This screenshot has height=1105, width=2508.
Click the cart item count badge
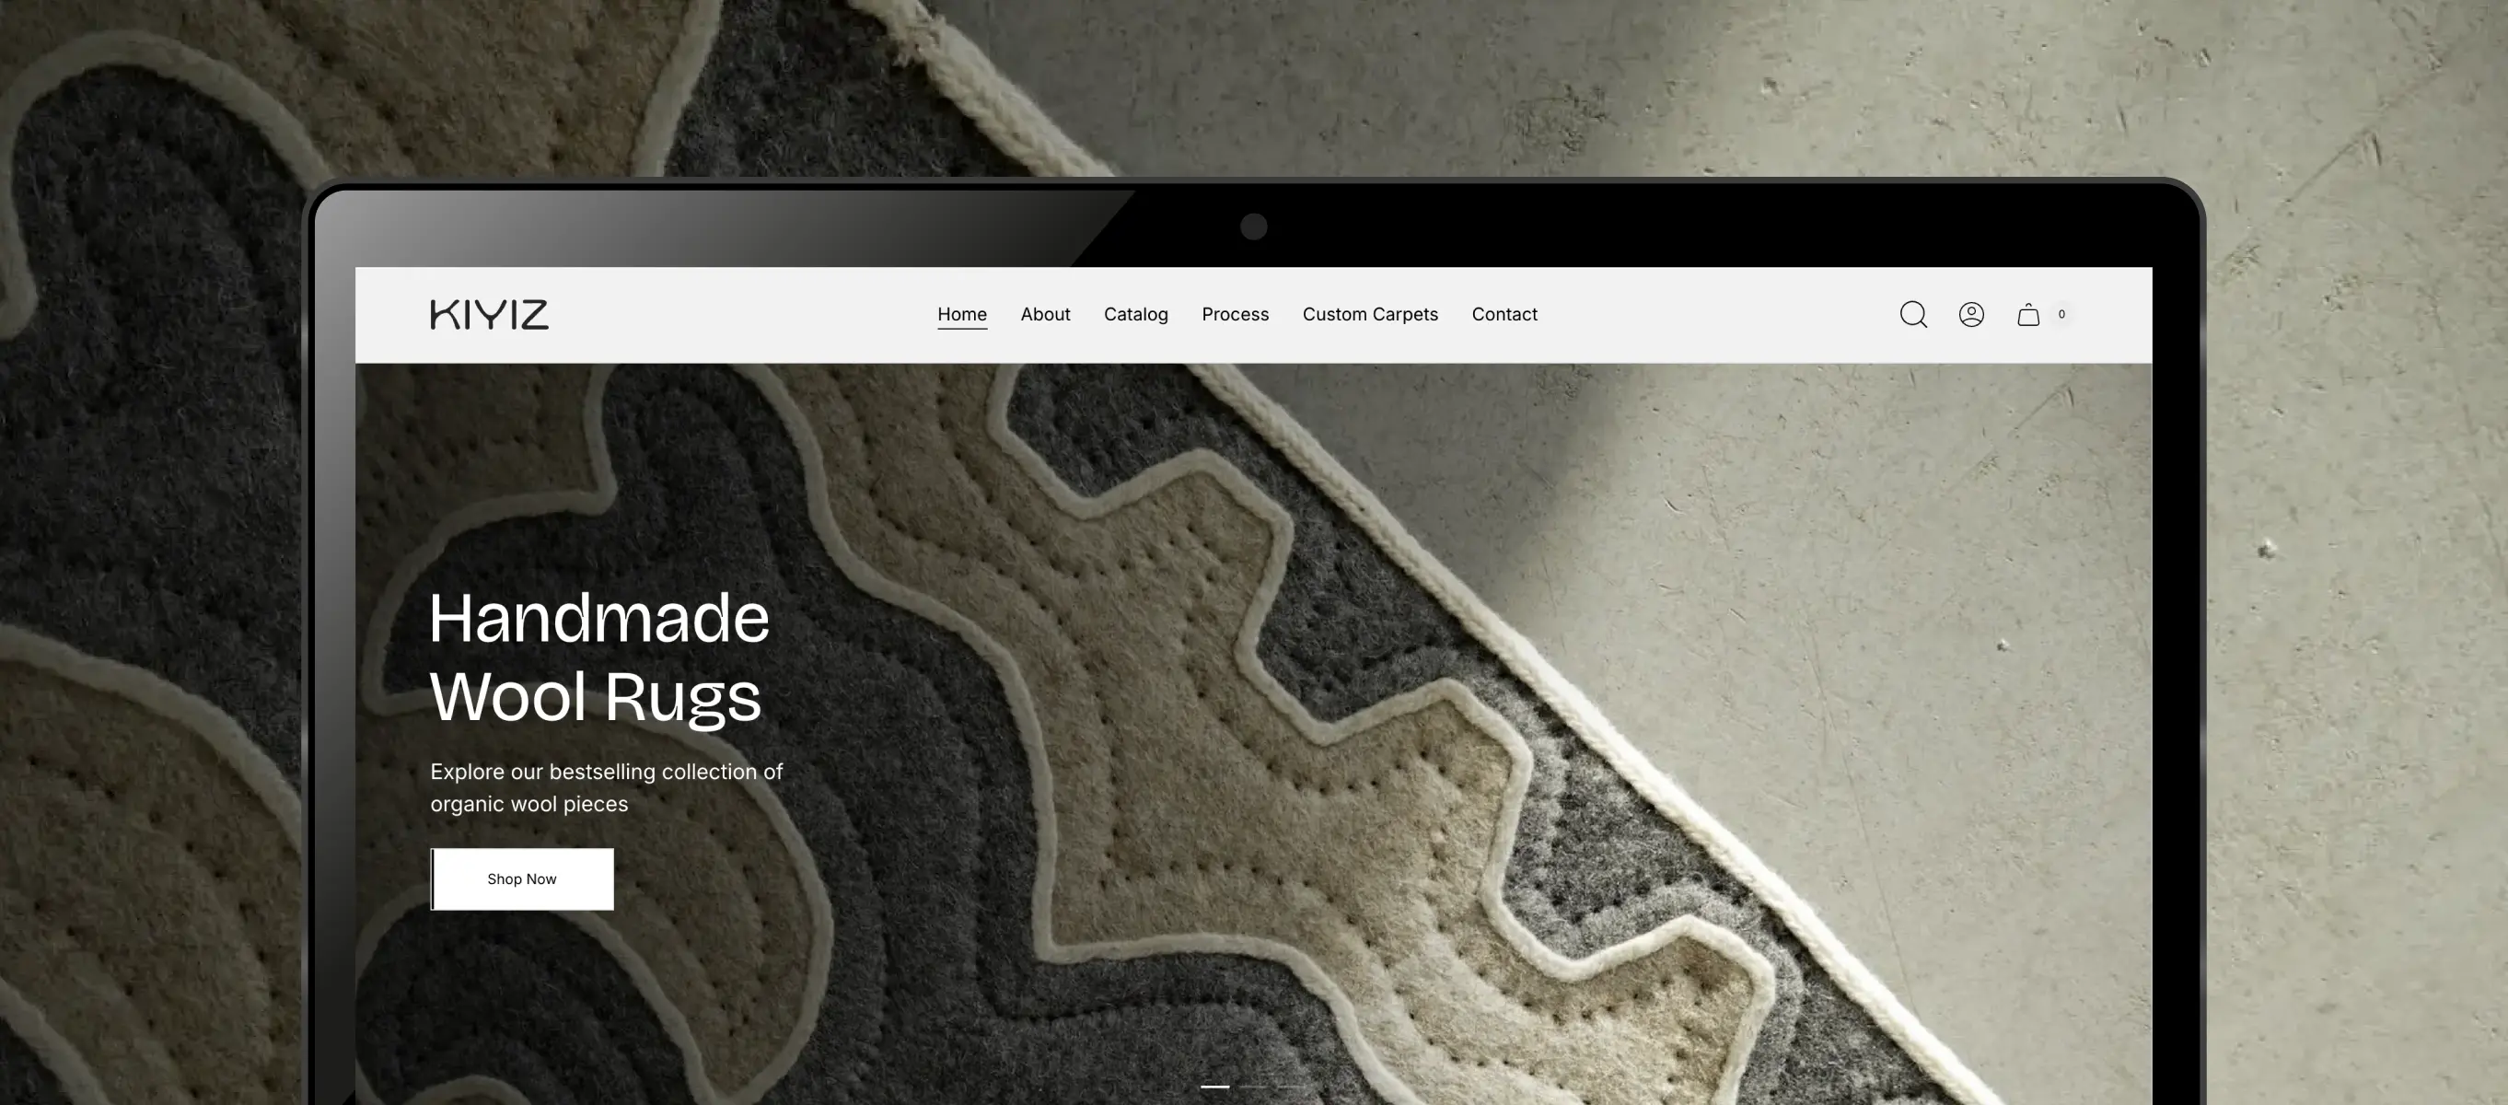coord(2061,314)
